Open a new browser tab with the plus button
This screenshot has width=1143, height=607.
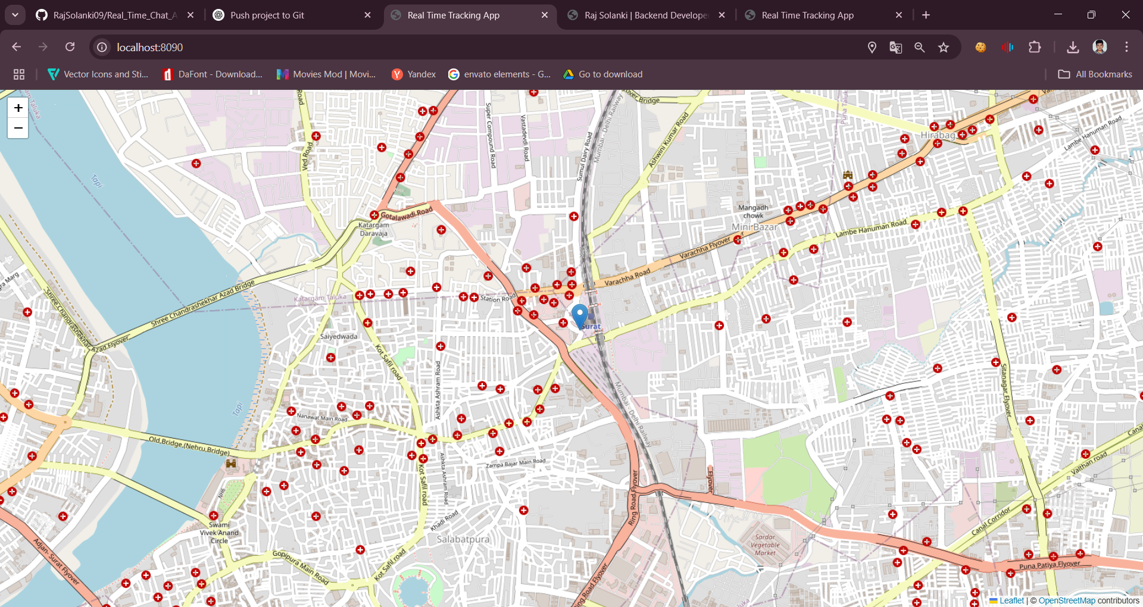click(x=925, y=15)
